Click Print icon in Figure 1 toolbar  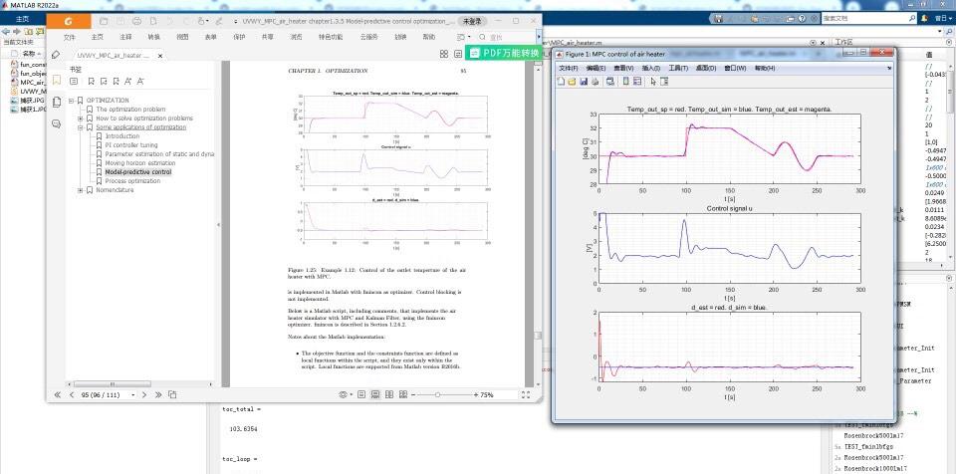tap(595, 81)
